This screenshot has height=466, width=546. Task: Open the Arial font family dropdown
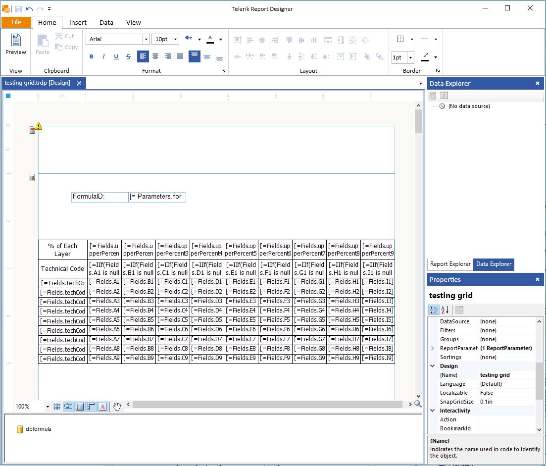click(x=146, y=39)
